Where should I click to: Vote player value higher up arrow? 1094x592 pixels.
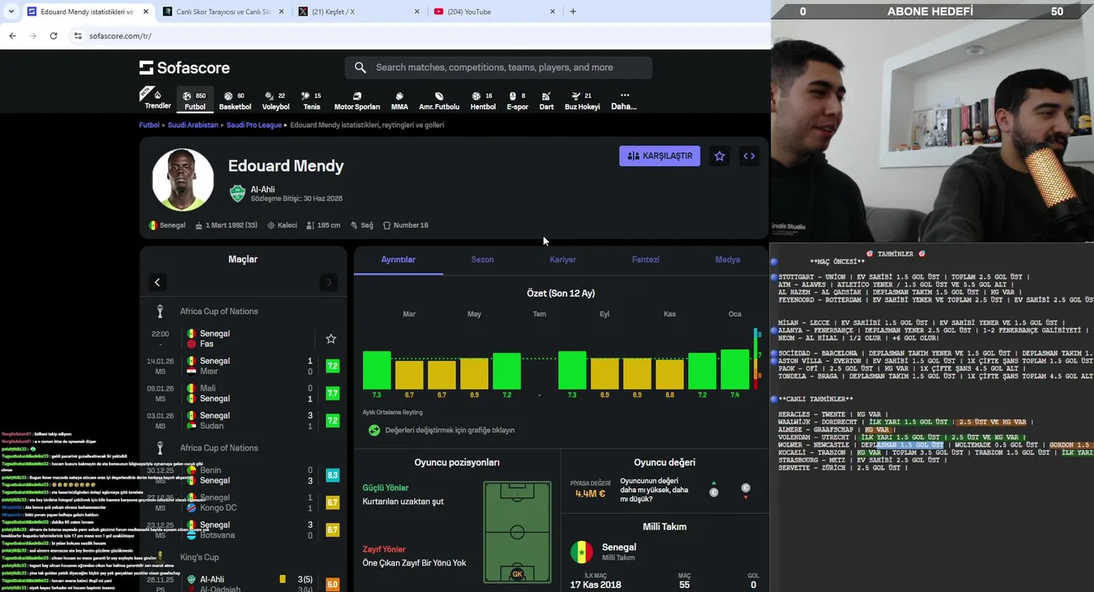tap(714, 488)
